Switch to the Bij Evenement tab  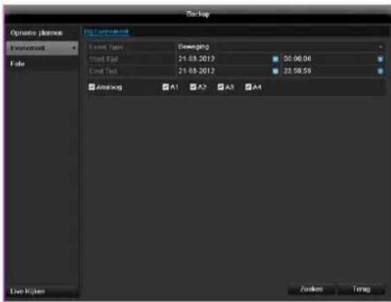click(x=107, y=32)
